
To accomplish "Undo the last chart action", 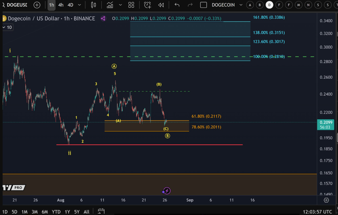I will (x=177, y=5).
